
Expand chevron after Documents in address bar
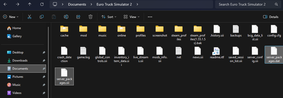tap(91, 4)
